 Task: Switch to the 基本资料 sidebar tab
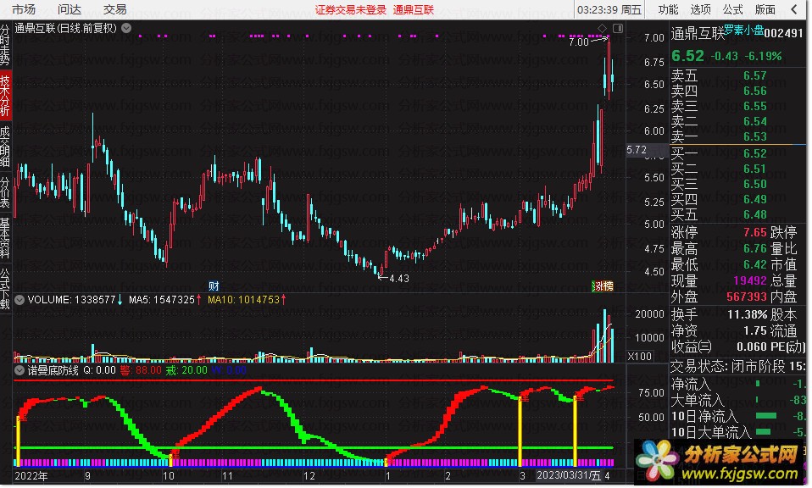tap(5, 237)
